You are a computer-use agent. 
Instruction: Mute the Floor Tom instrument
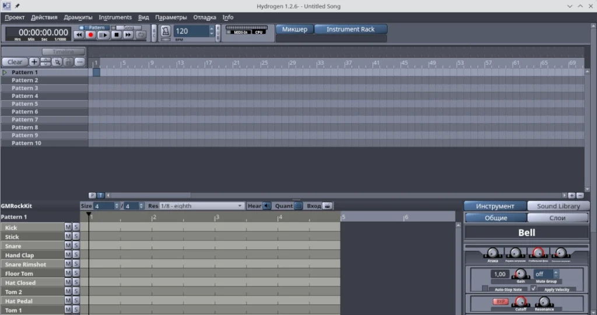click(68, 272)
